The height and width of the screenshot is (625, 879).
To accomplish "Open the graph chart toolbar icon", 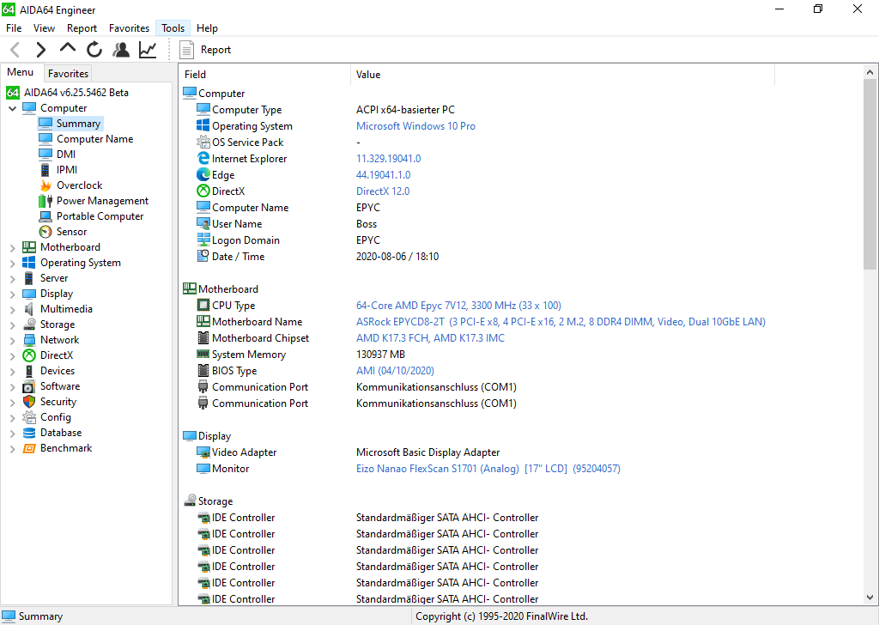I will coord(148,50).
